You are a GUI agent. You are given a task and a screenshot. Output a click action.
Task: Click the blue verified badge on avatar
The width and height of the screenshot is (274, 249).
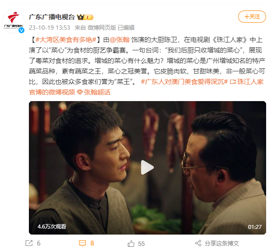tap(21, 30)
